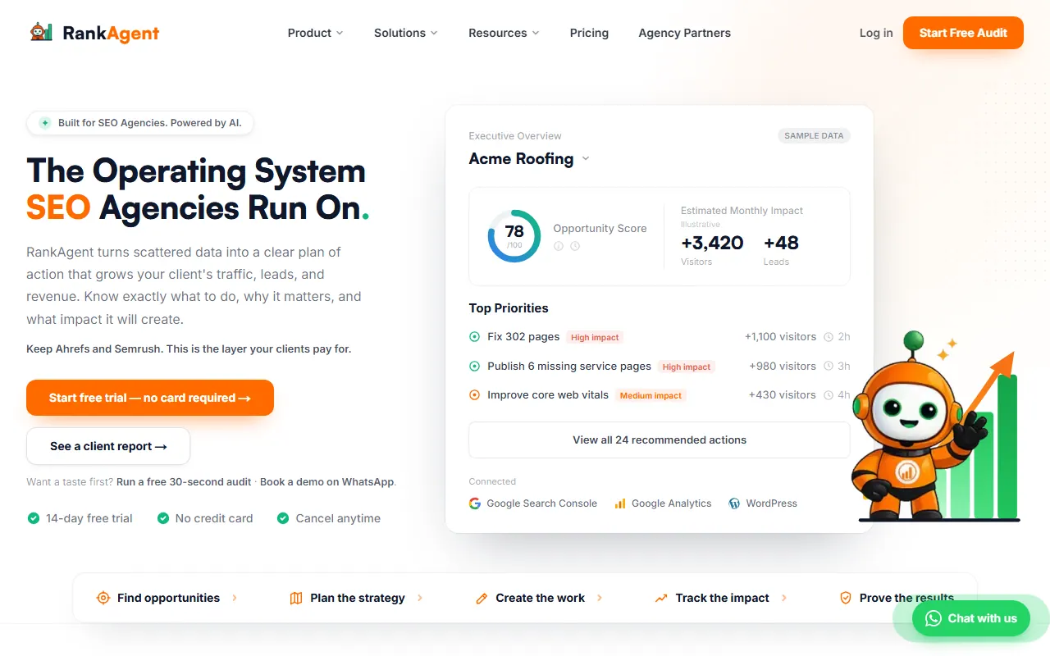Click the Google Analytics bar chart icon
Screen dimensions: 1050x656
620,503
